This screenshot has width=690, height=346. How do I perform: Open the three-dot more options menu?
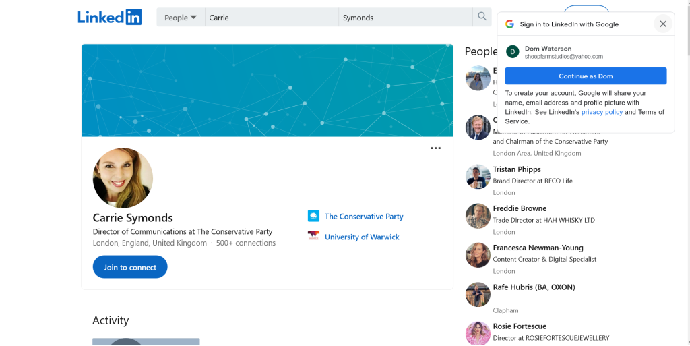click(x=436, y=148)
